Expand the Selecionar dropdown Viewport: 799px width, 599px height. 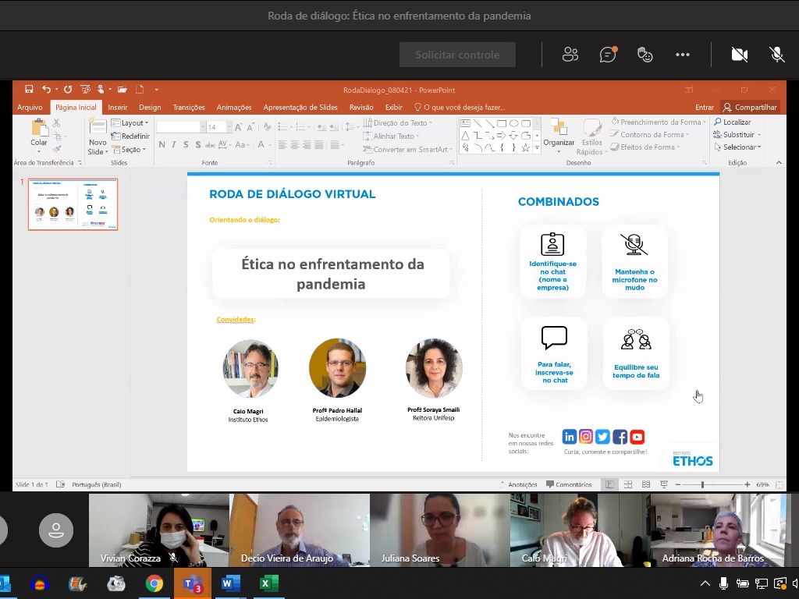pyautogui.click(x=741, y=147)
